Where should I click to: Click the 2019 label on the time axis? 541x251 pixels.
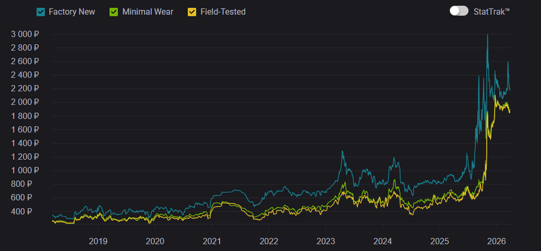(98, 241)
